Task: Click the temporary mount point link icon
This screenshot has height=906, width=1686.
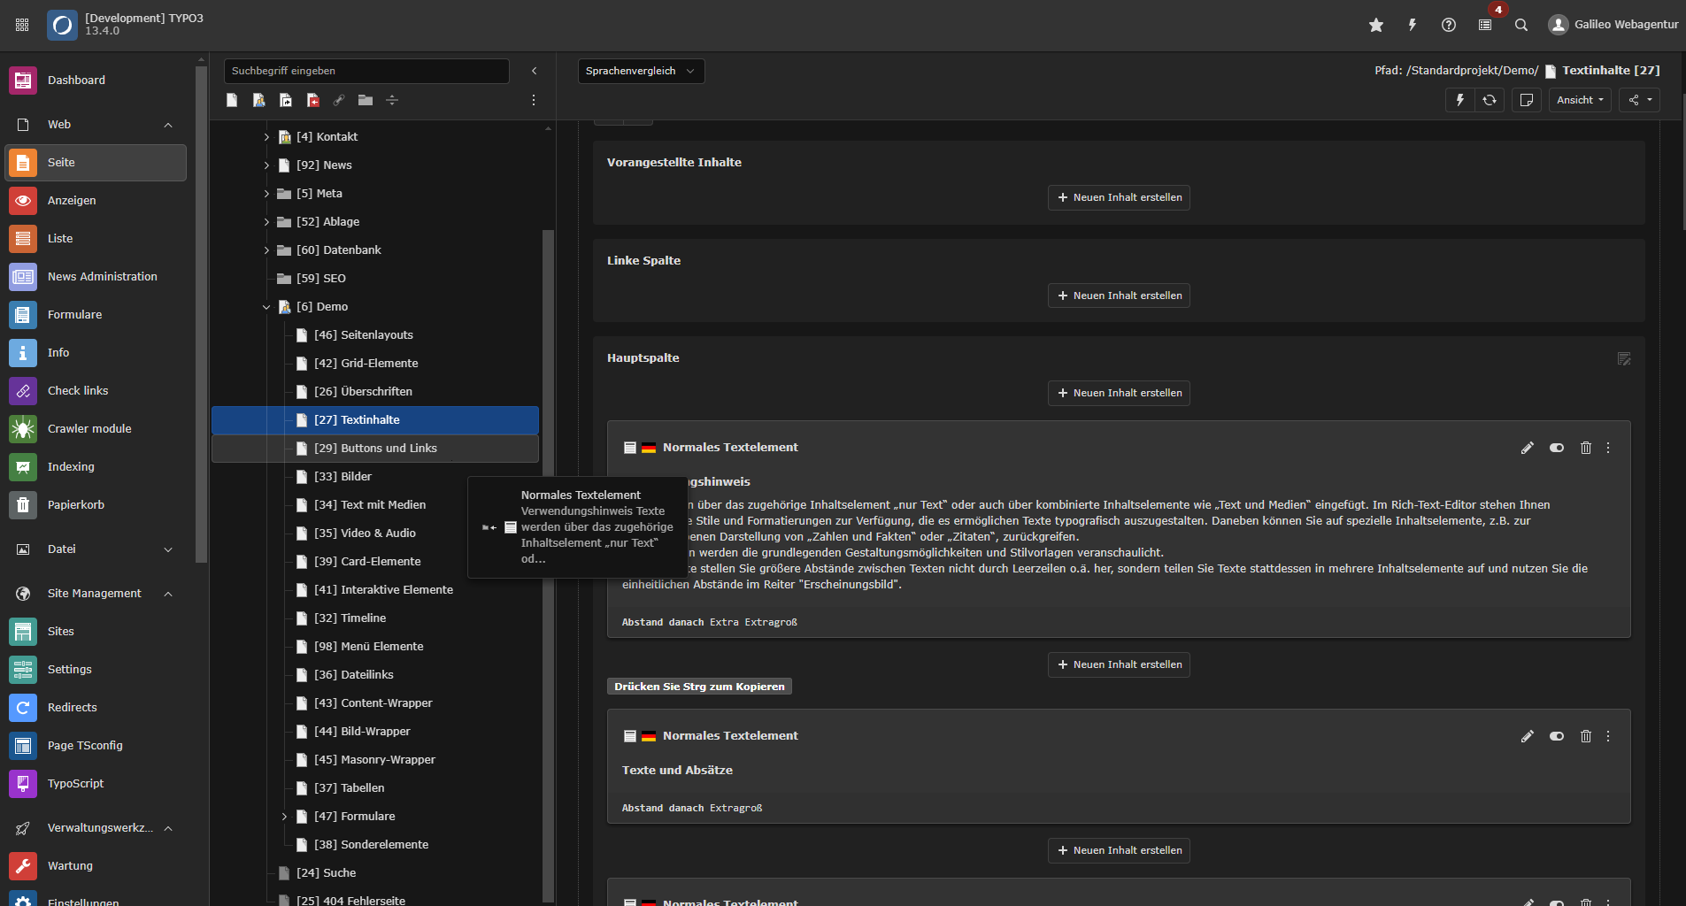Action: 340,100
